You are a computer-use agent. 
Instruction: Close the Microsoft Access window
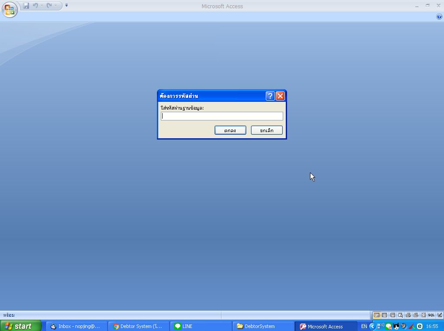438,6
